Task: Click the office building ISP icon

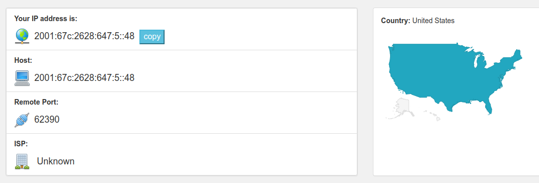Action: [x=22, y=161]
